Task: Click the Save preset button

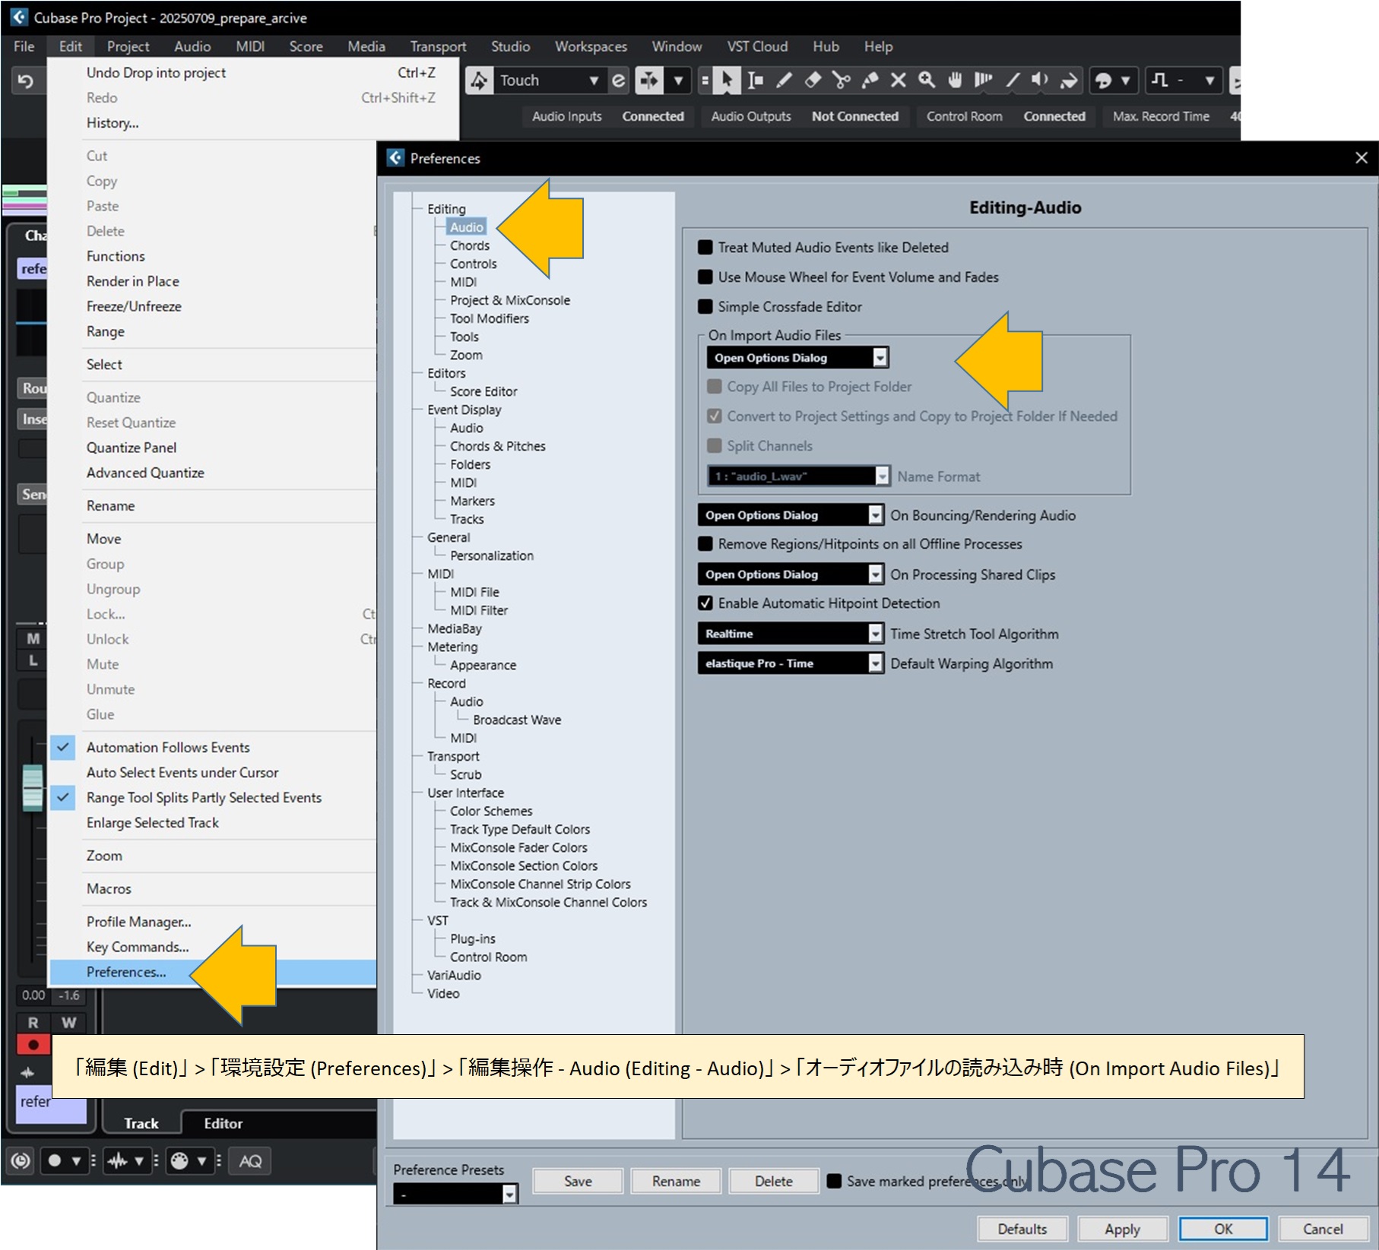Action: (578, 1182)
